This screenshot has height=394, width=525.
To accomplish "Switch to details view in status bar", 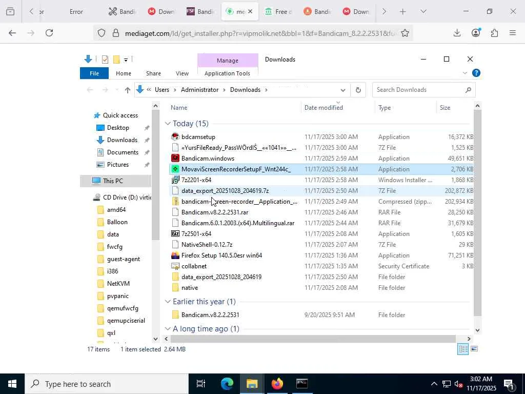I will point(463,349).
